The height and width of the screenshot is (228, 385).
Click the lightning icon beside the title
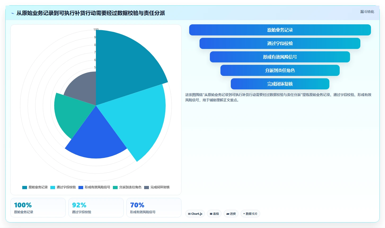pyautogui.click(x=12, y=13)
